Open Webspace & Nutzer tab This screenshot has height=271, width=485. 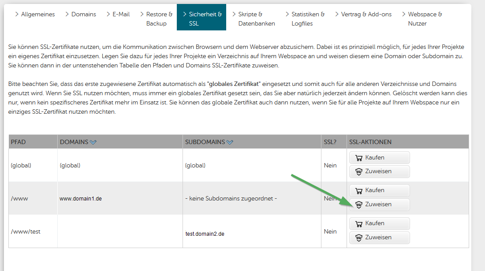tap(422, 19)
